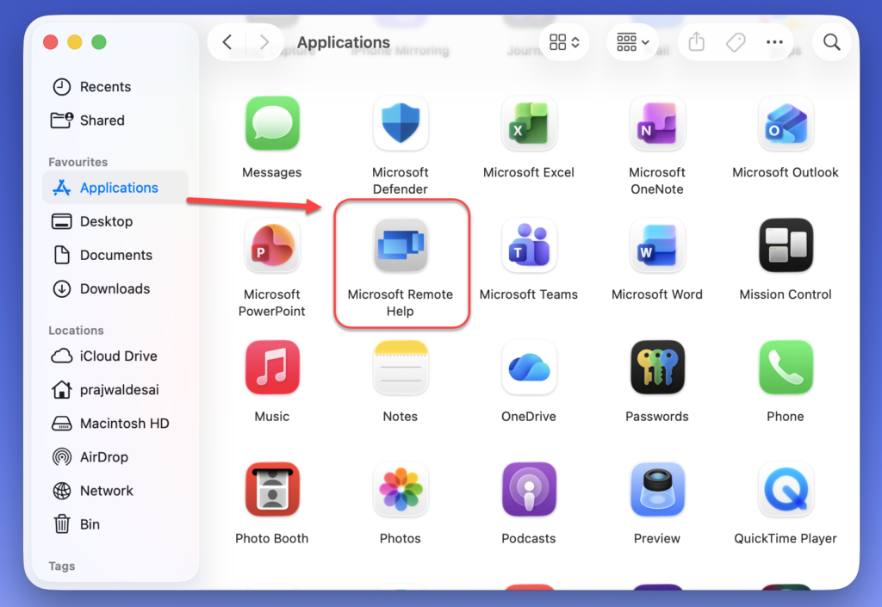882x607 pixels.
Task: Open the Microsoft Defender shield icon
Action: [401, 123]
